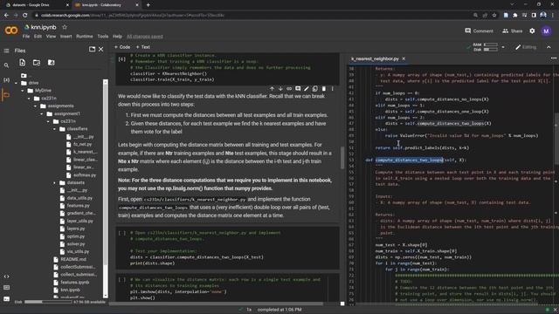This screenshot has height=314, width=559.
Task: Open editor pane more options
Action: point(553,58)
